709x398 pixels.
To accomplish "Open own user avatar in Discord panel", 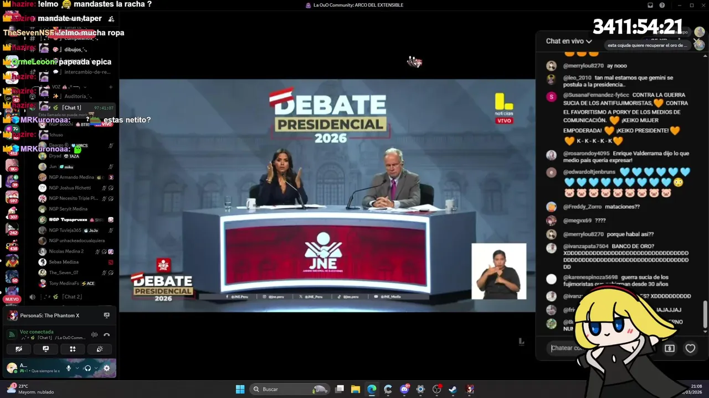I will (12, 368).
